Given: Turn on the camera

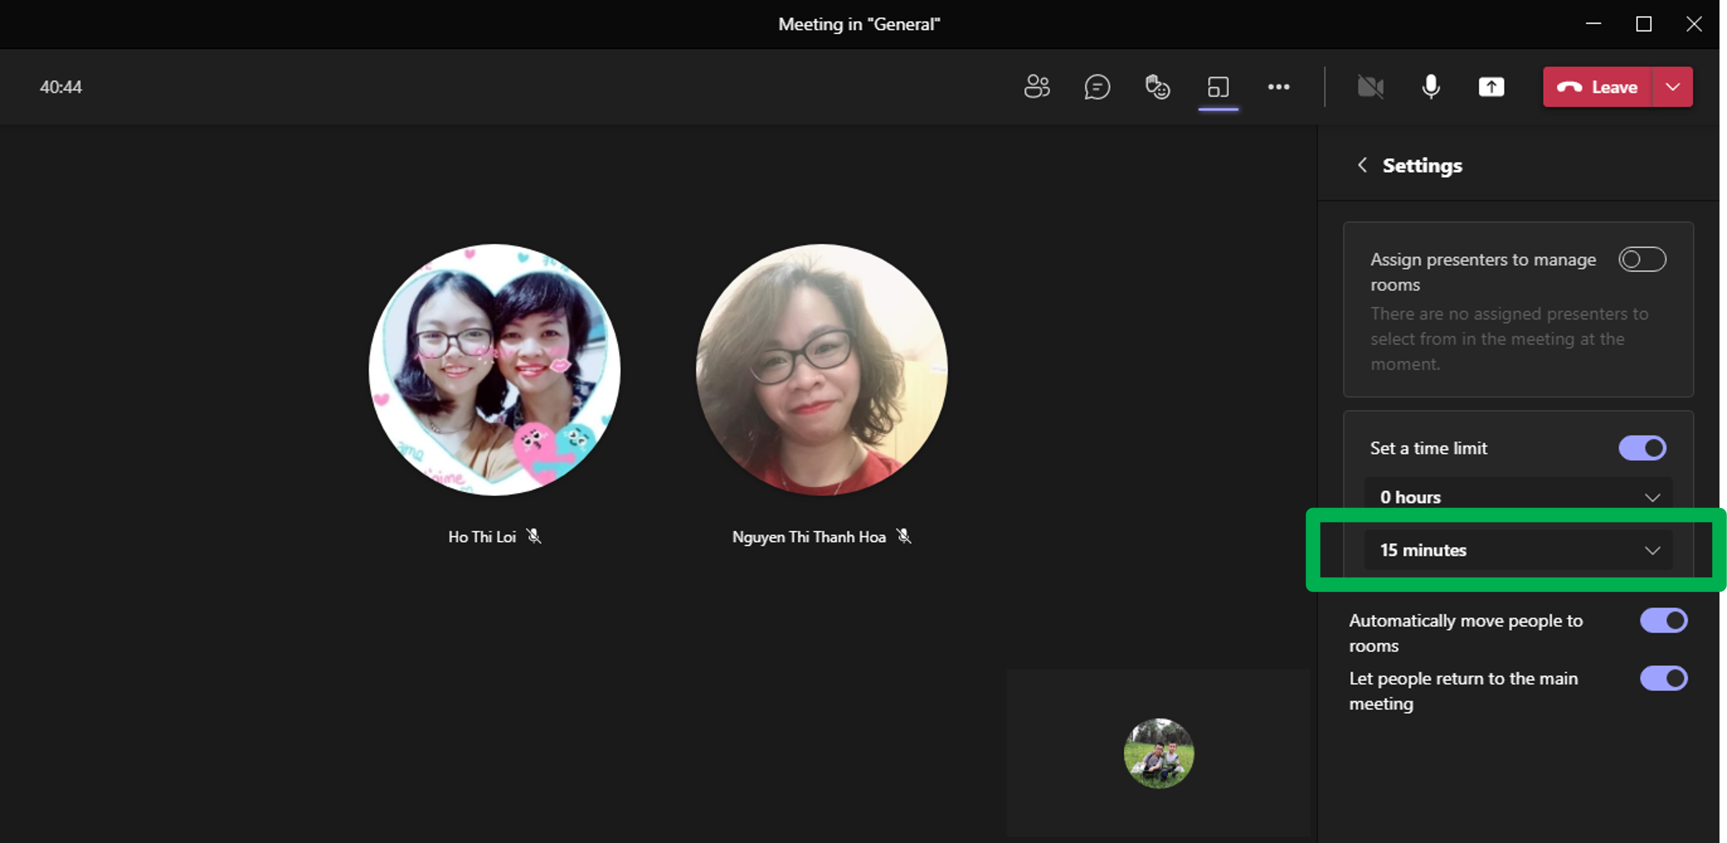Looking at the screenshot, I should point(1370,87).
